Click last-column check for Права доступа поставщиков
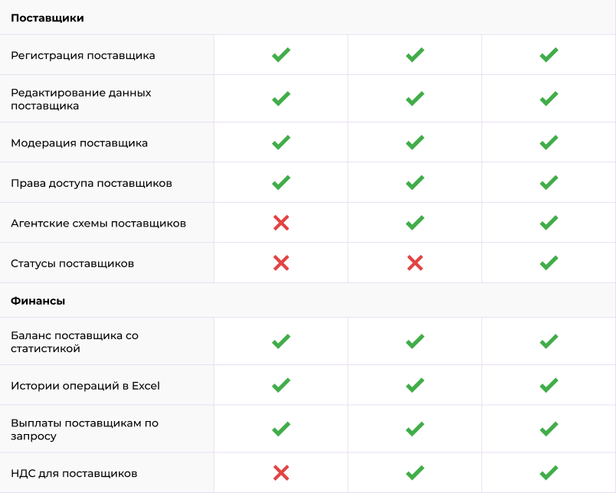616x493 pixels. (549, 183)
